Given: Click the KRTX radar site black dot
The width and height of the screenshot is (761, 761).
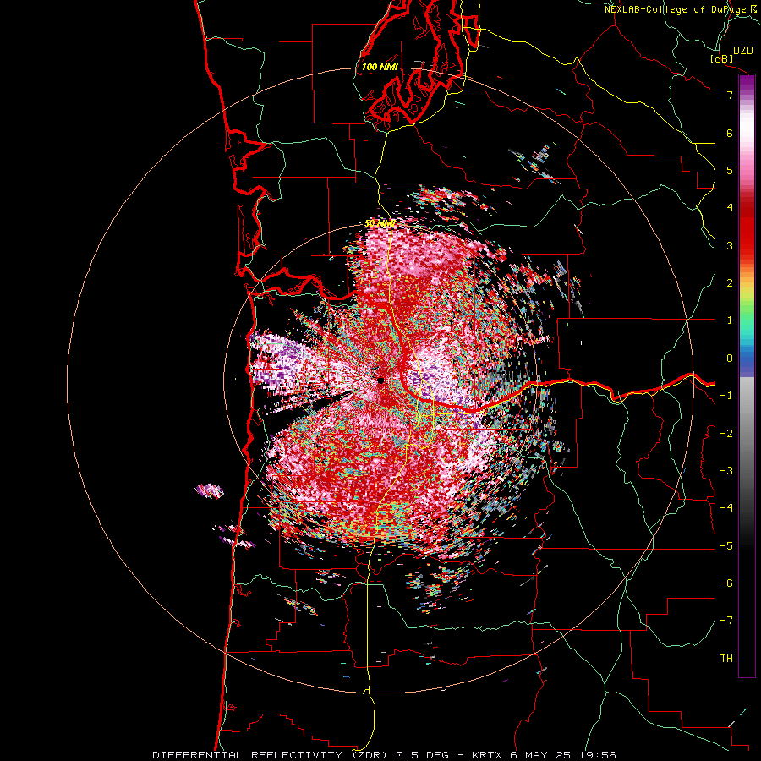Looking at the screenshot, I should [380, 380].
